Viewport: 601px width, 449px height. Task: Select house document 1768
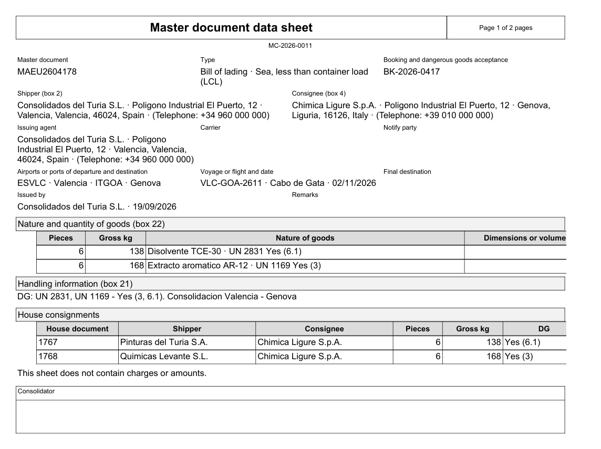click(x=77, y=357)
